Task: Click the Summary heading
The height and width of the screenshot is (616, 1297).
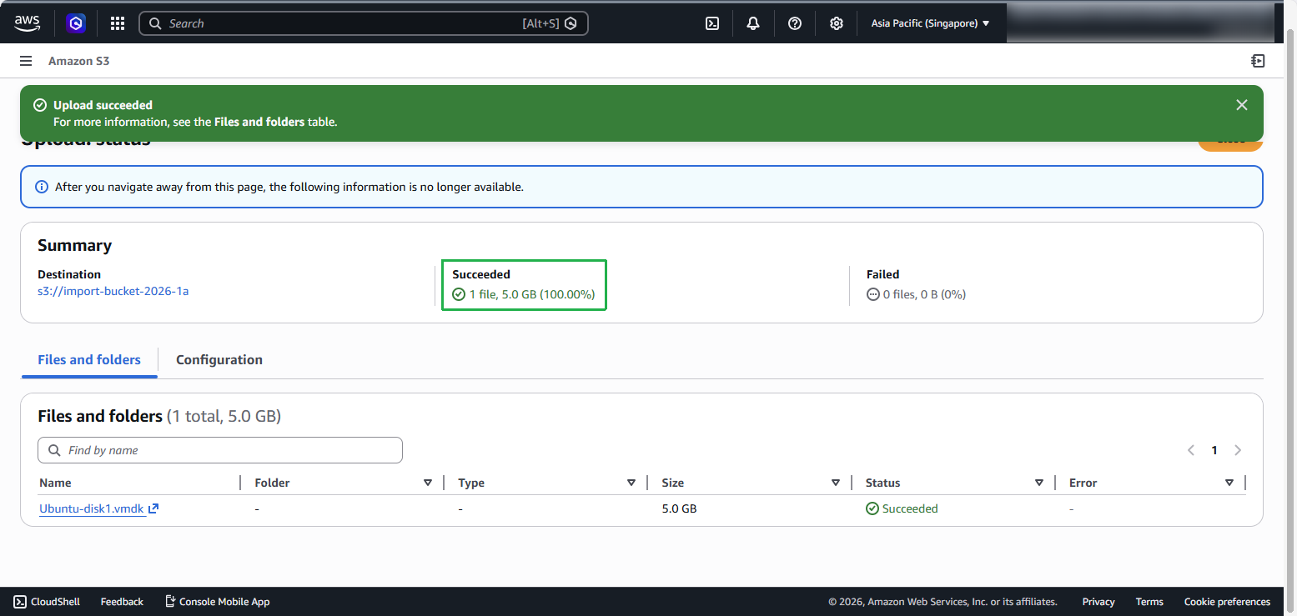Action: pyautogui.click(x=75, y=245)
